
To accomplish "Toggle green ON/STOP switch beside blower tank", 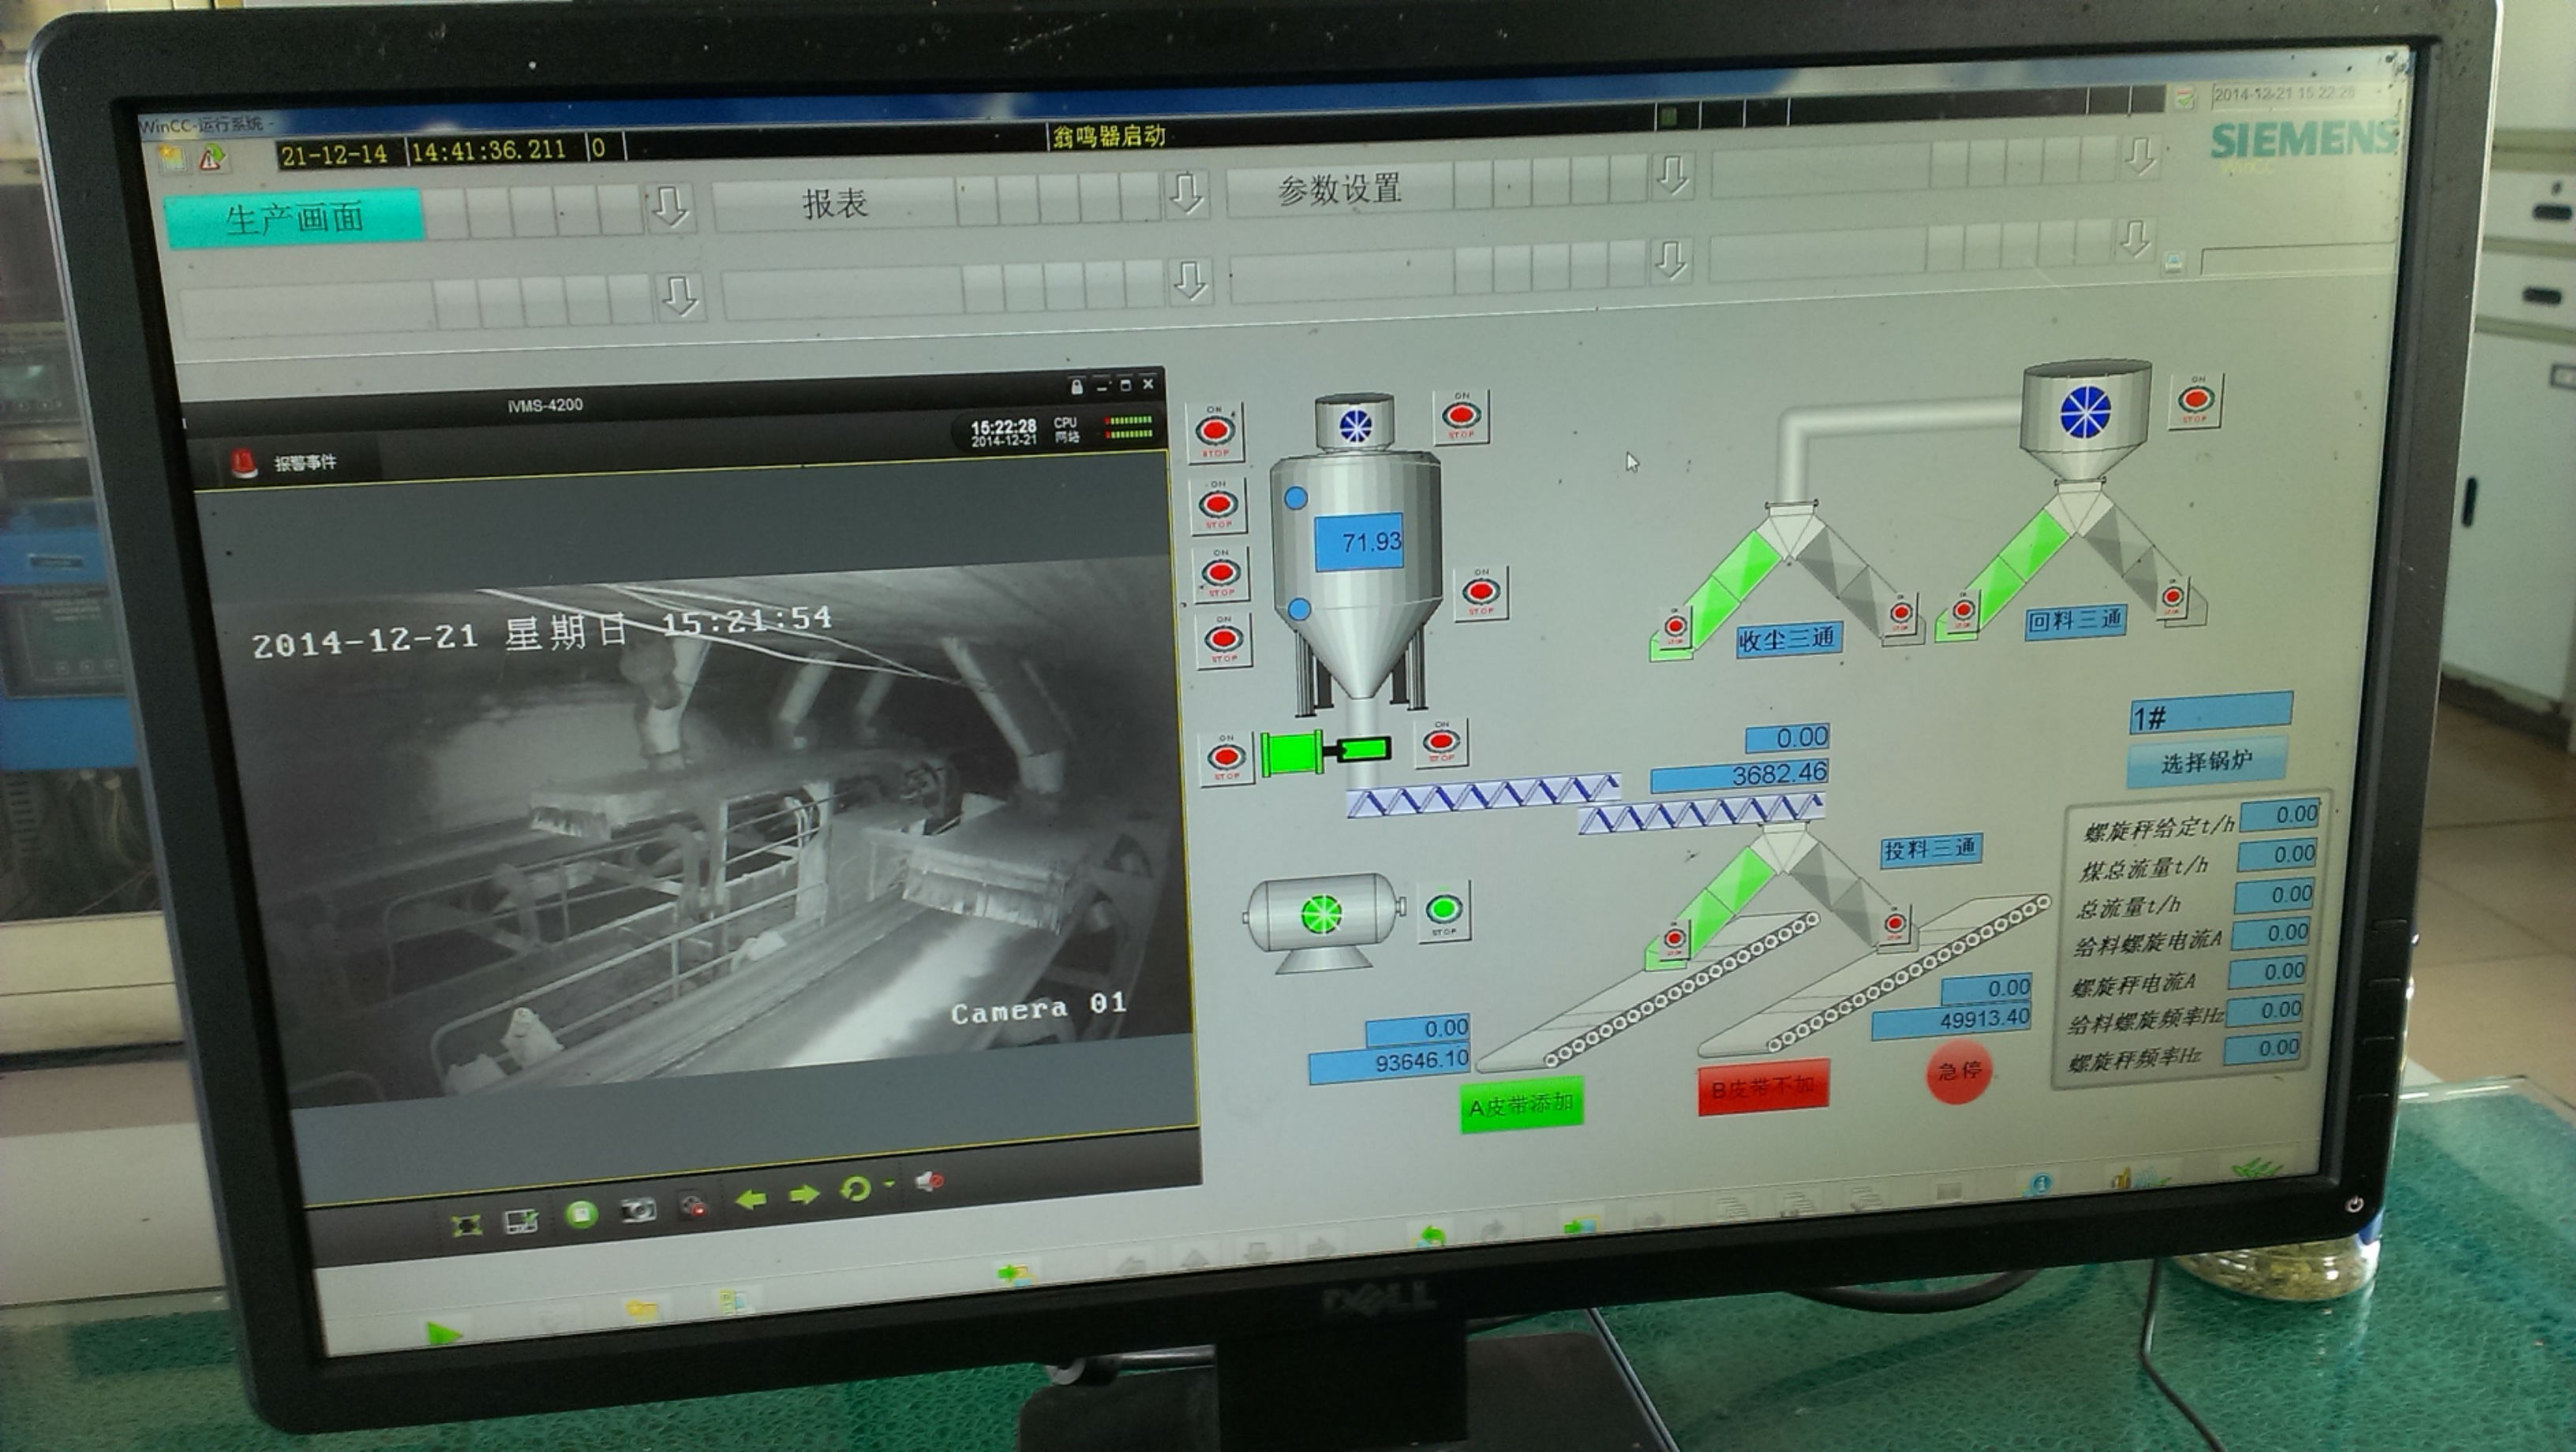I will pyautogui.click(x=1444, y=910).
